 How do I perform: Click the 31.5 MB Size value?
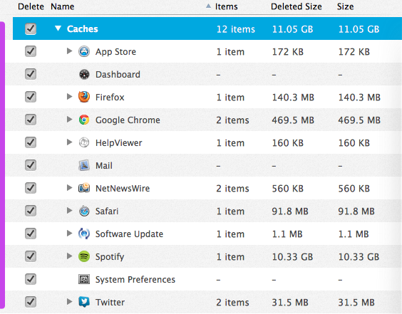[x=356, y=303]
